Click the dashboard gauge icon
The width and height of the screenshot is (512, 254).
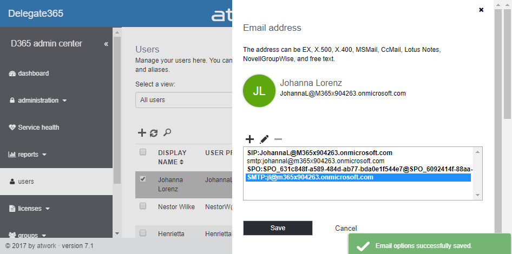12,73
